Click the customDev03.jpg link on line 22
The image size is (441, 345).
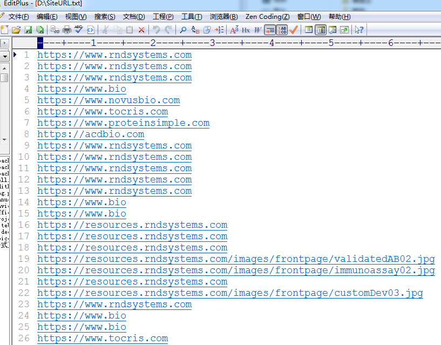click(230, 293)
